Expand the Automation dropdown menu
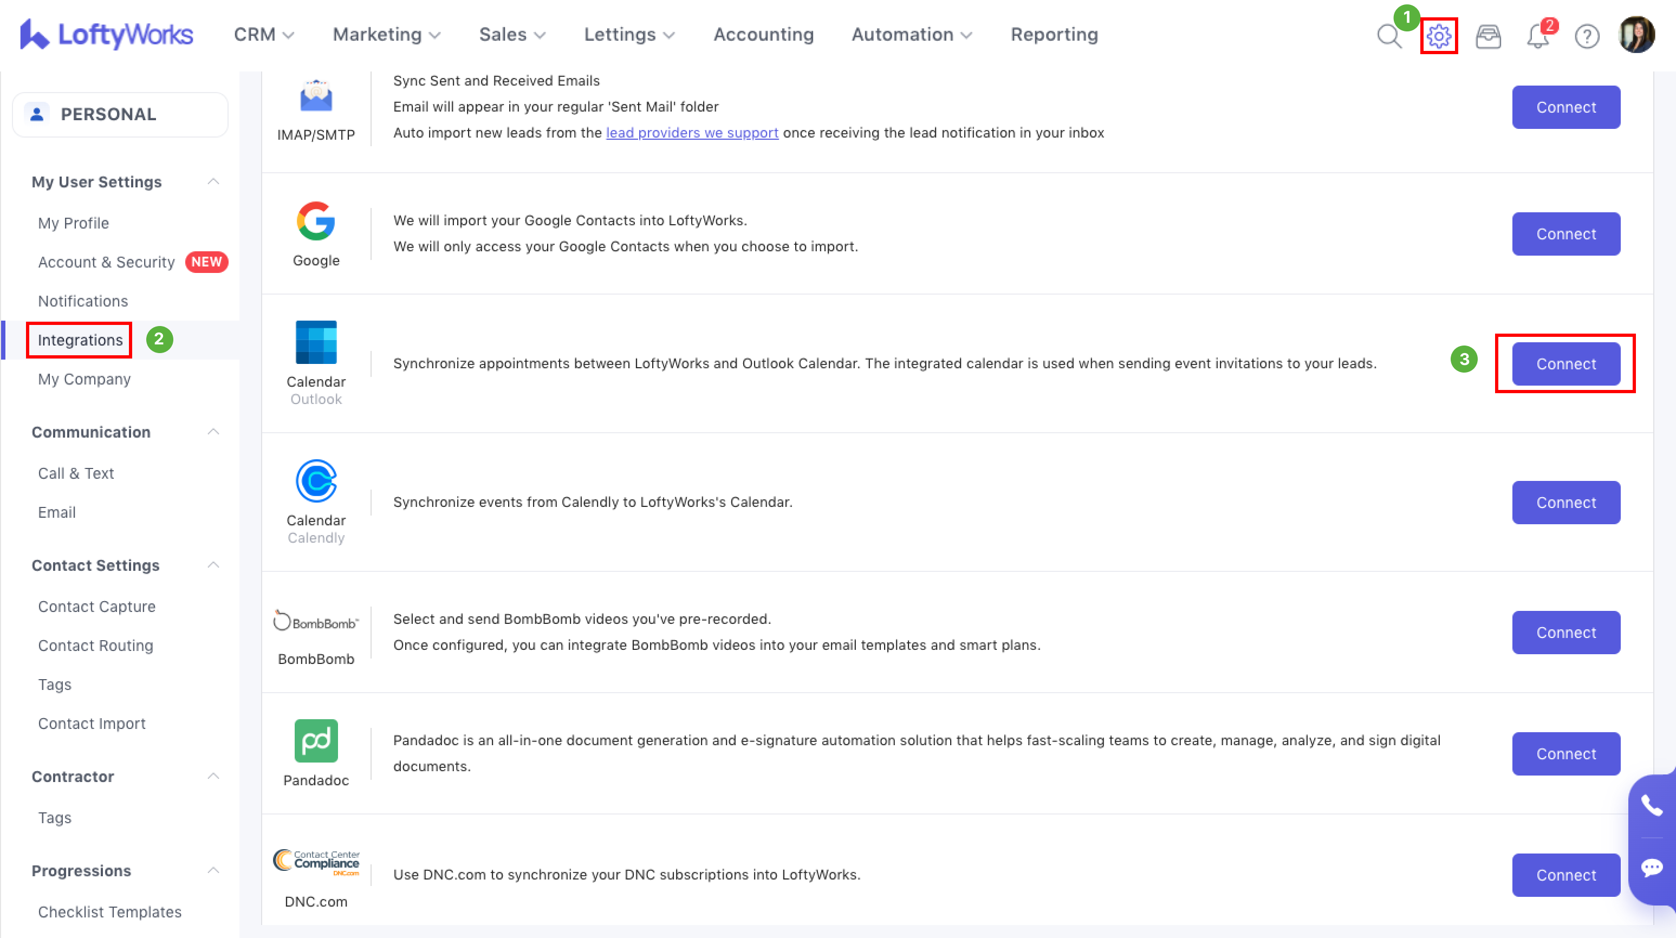This screenshot has width=1676, height=938. click(911, 35)
